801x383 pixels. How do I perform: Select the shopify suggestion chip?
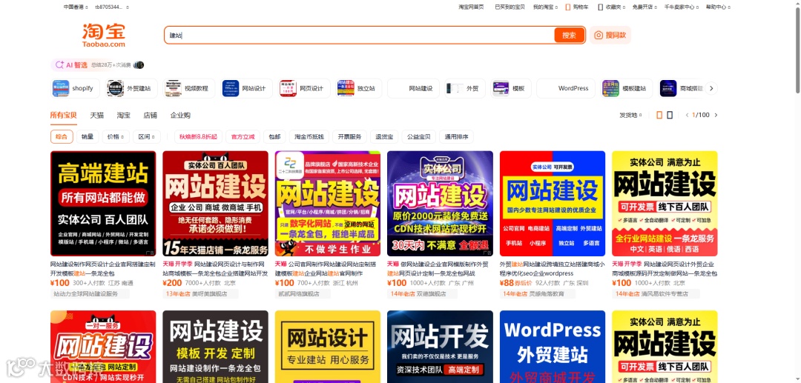75,88
